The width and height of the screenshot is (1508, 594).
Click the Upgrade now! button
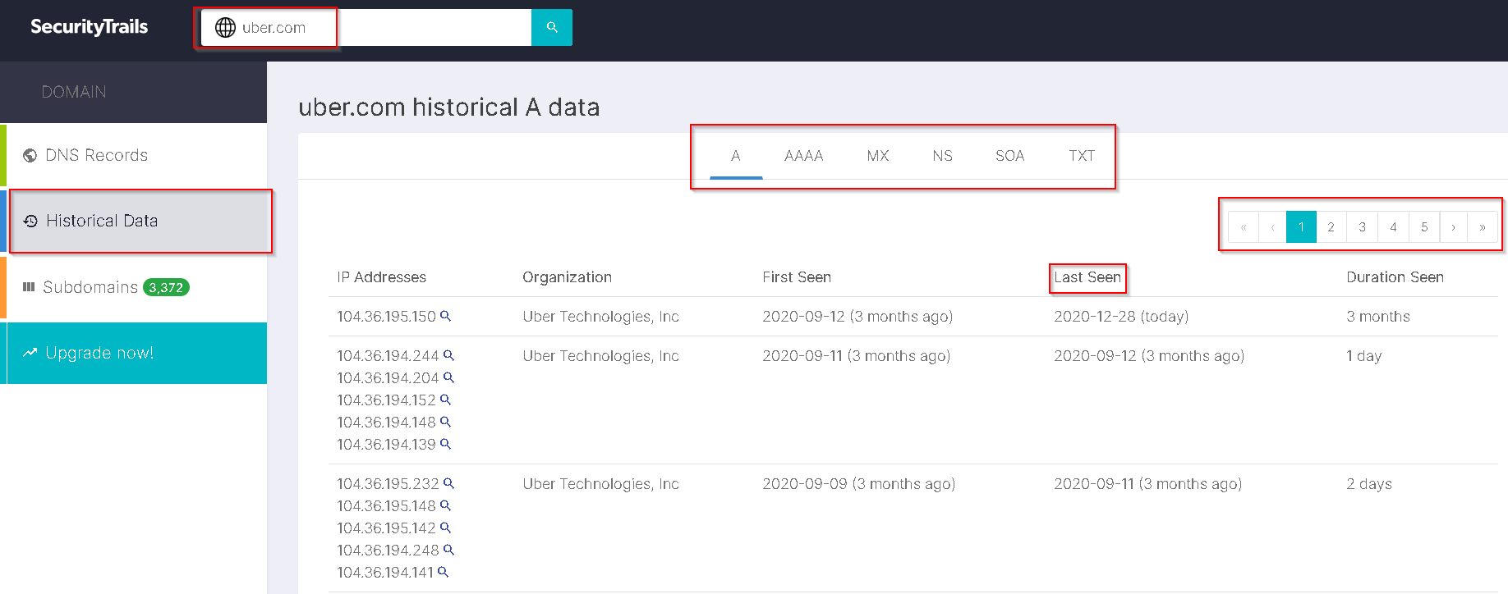pos(99,353)
